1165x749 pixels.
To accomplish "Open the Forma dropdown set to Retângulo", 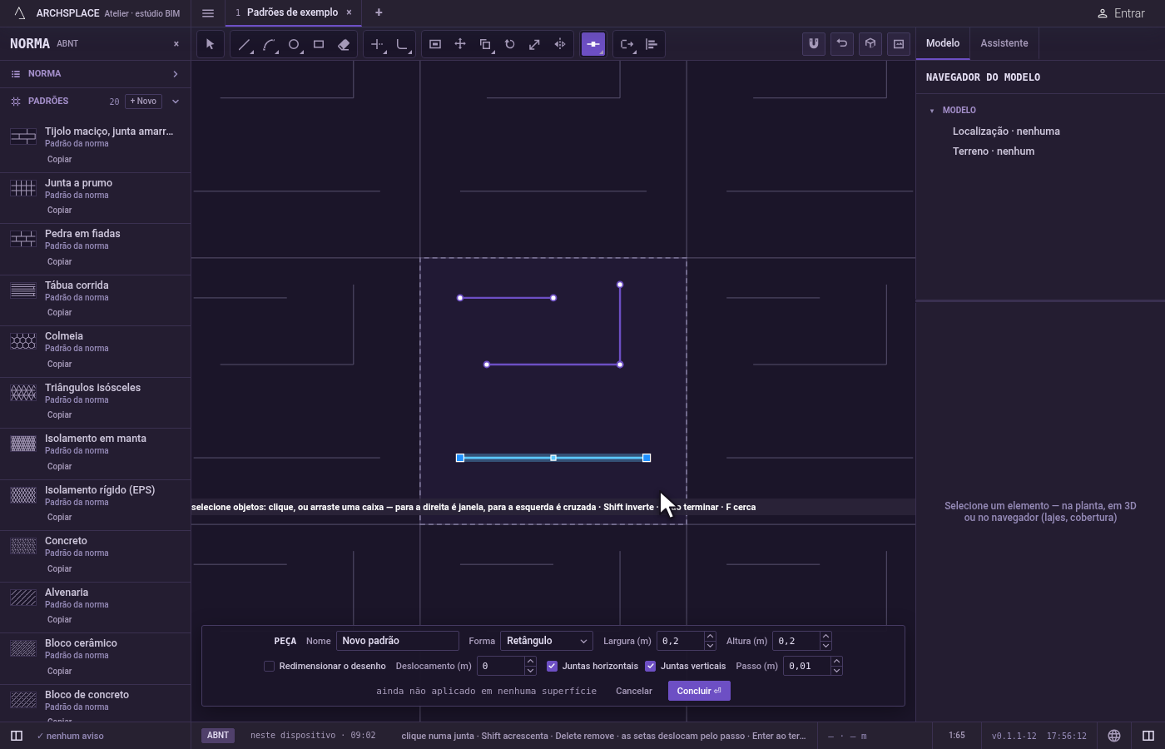I will [547, 641].
